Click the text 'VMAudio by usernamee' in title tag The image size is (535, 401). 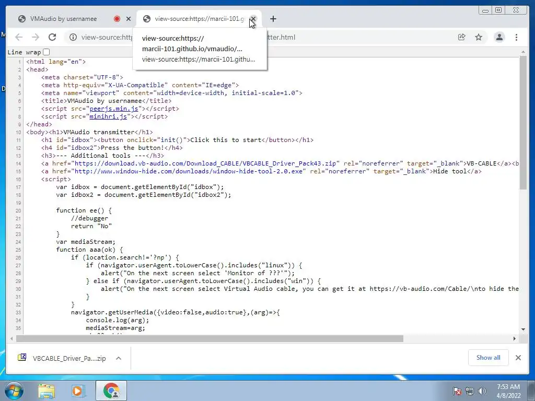104,101
